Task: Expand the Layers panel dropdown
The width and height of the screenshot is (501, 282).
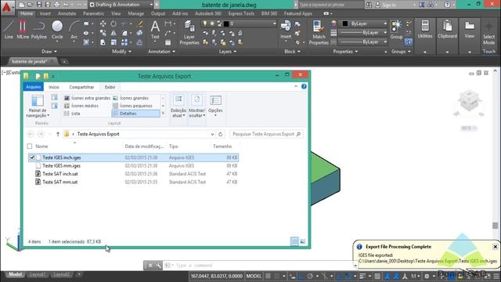Action: (x=228, y=52)
